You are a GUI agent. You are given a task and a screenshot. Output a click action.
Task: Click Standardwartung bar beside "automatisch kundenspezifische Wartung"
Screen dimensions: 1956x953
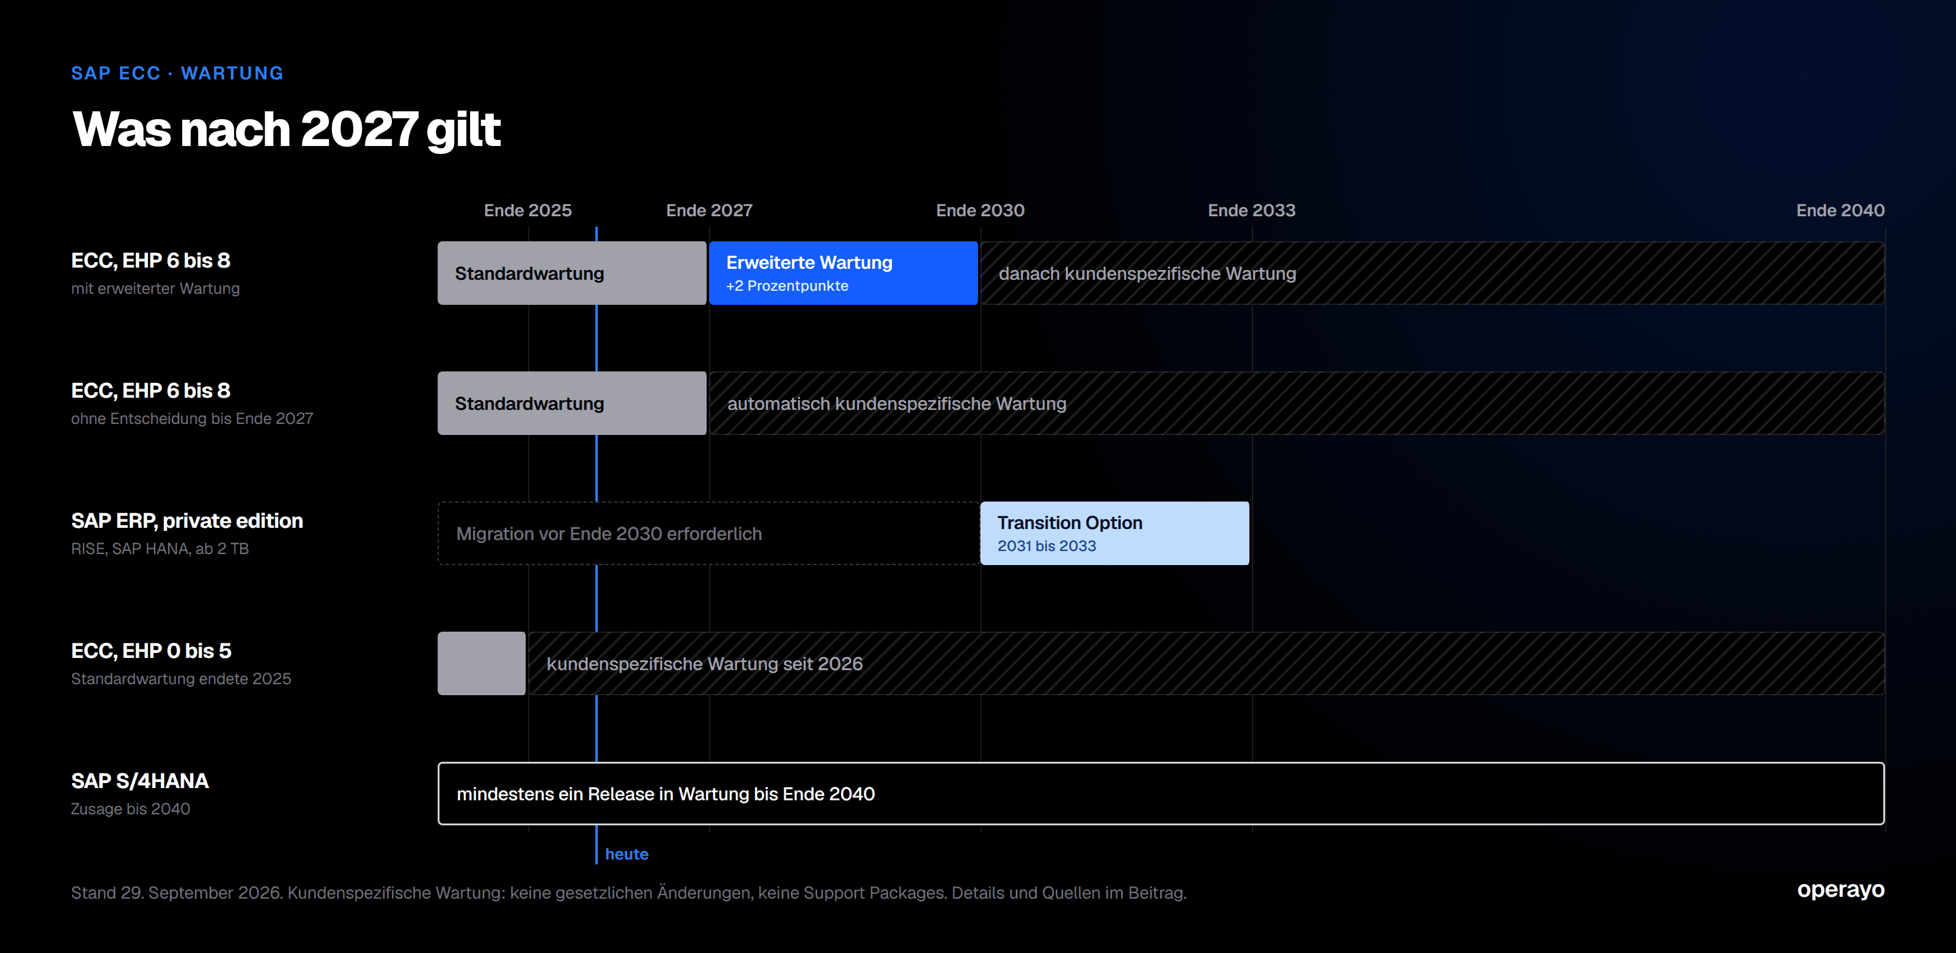click(572, 403)
